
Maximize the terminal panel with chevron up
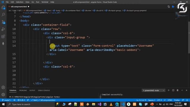point(182,90)
